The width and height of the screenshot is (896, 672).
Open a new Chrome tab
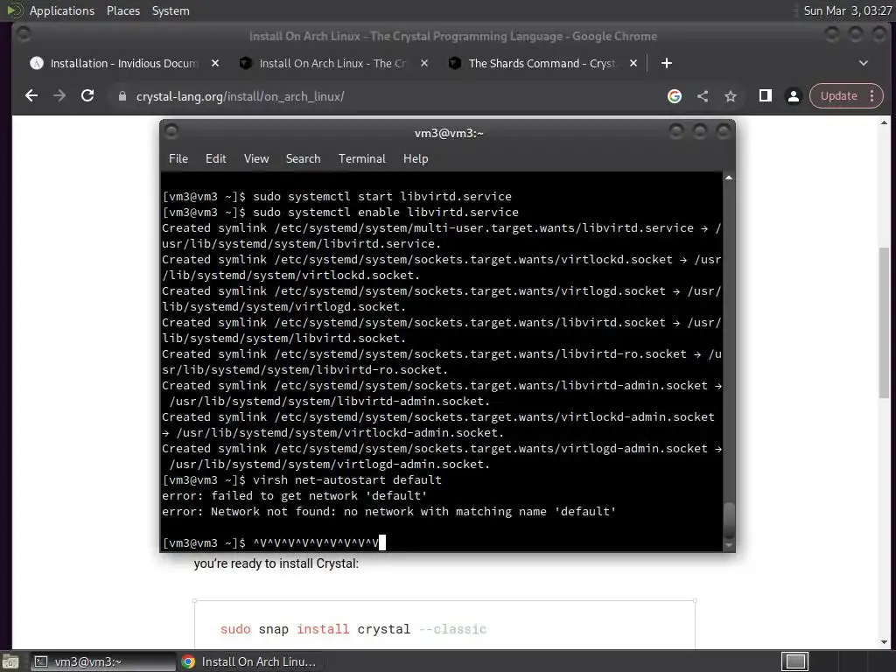[666, 63]
